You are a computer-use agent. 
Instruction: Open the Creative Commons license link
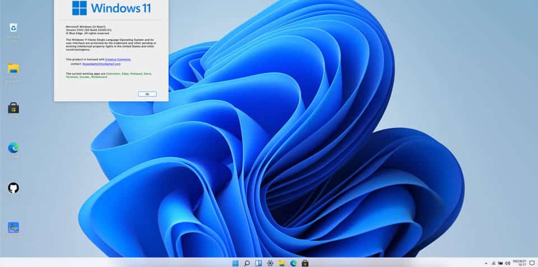118,59
